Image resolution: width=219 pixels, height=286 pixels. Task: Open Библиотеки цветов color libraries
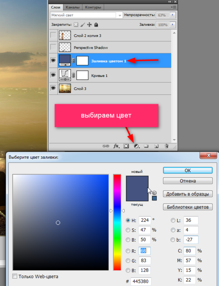click(188, 207)
